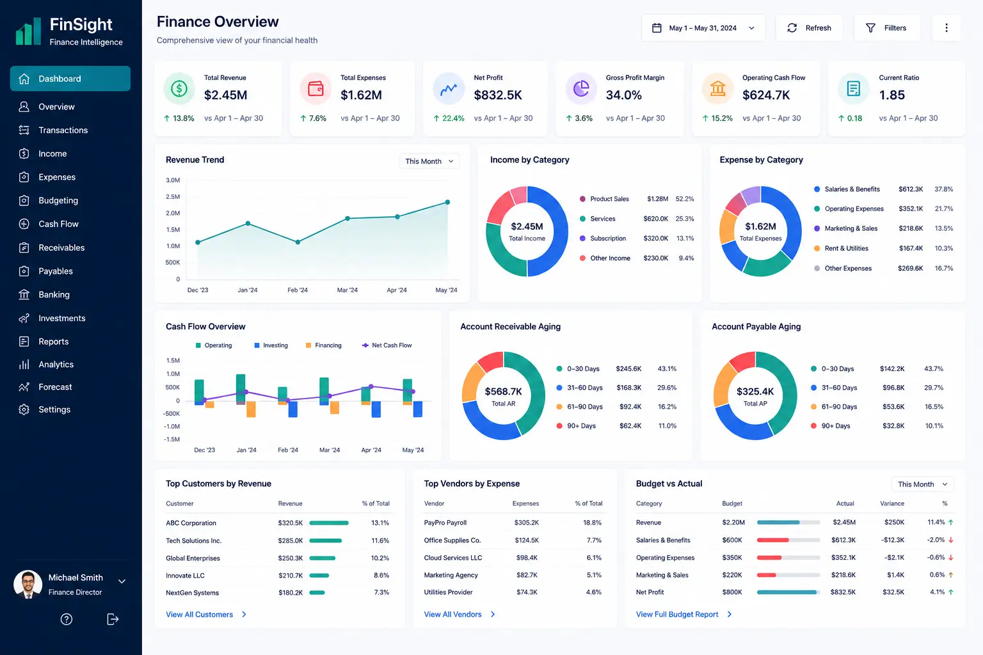Click the Budgeting icon in sidebar

24,200
